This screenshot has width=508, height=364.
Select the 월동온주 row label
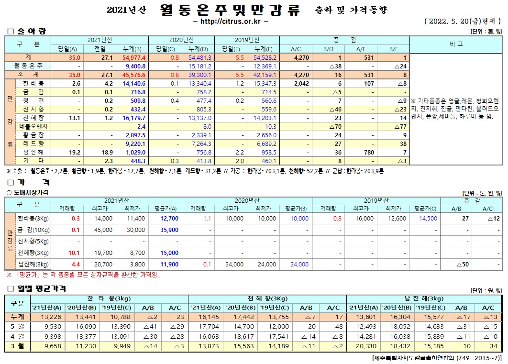click(x=28, y=66)
